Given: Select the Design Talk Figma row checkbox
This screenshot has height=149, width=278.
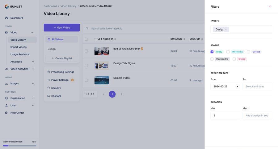Looking at the screenshot, I should pos(86,66).
